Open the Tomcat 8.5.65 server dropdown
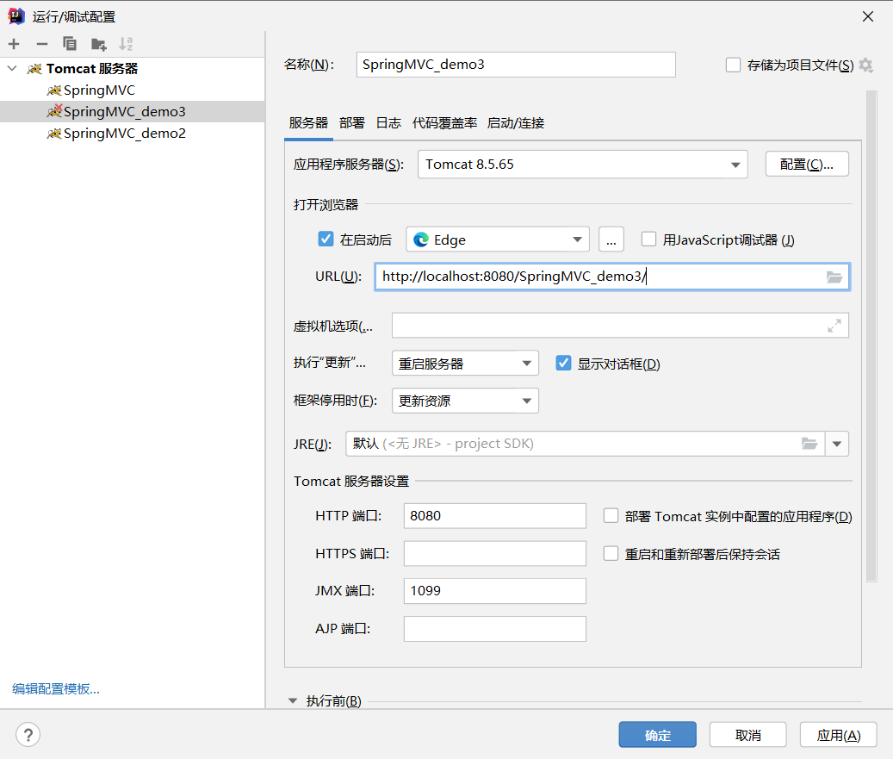893x759 pixels. 735,164
